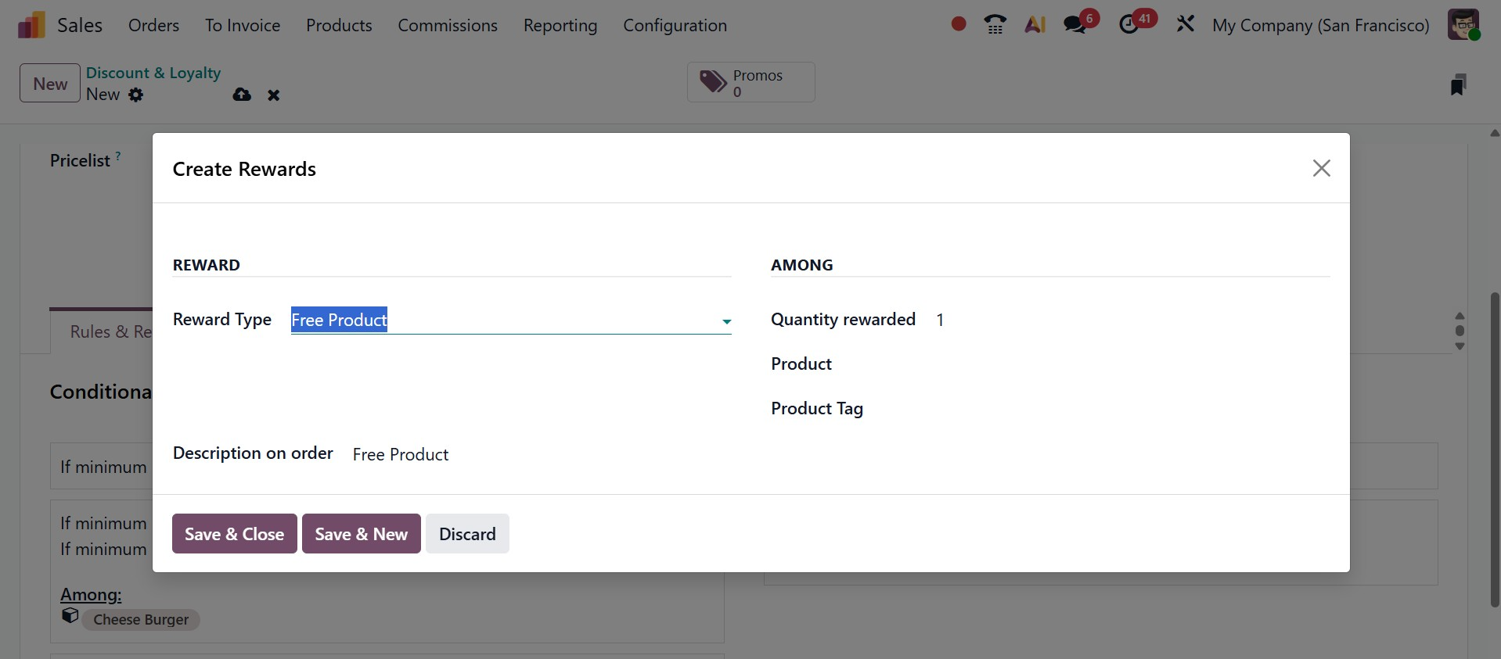This screenshot has height=659, width=1501.
Task: Open the Configuration menu
Action: (x=675, y=25)
